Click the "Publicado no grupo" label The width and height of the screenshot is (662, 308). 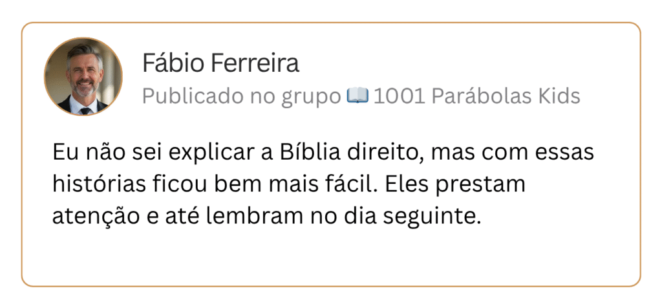(x=240, y=96)
